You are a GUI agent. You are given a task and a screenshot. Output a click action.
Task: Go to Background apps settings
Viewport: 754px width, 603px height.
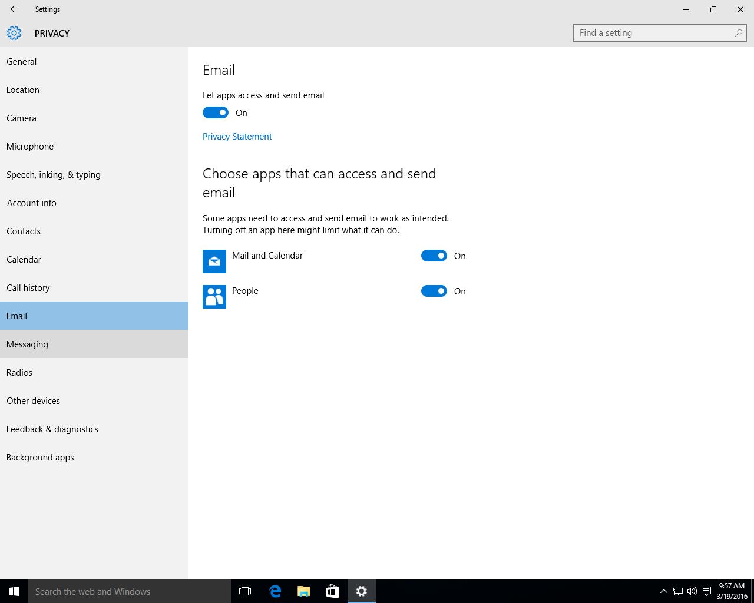(40, 458)
